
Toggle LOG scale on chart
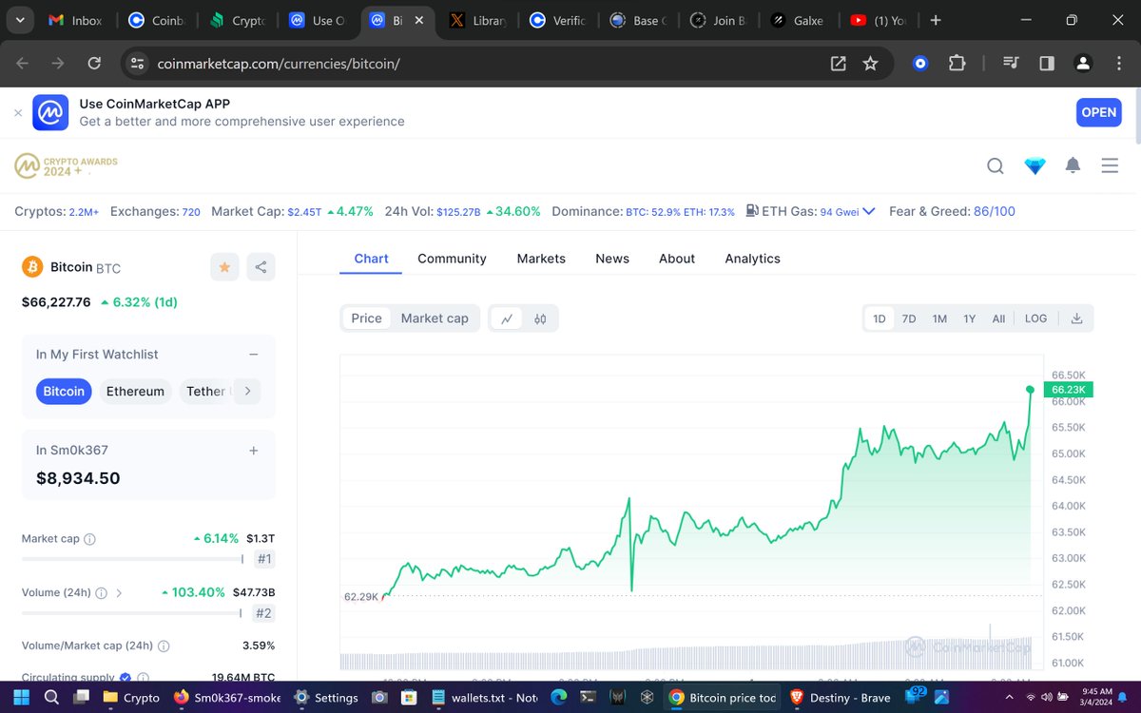1035,318
